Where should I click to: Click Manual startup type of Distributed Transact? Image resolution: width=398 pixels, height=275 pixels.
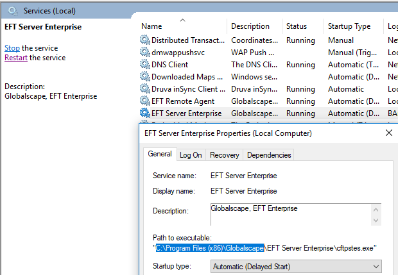(341, 40)
